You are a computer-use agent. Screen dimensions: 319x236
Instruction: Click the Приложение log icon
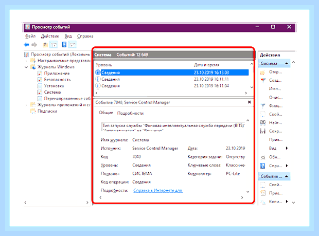40,74
